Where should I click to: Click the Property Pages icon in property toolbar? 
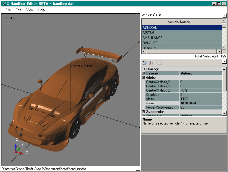coord(160,63)
